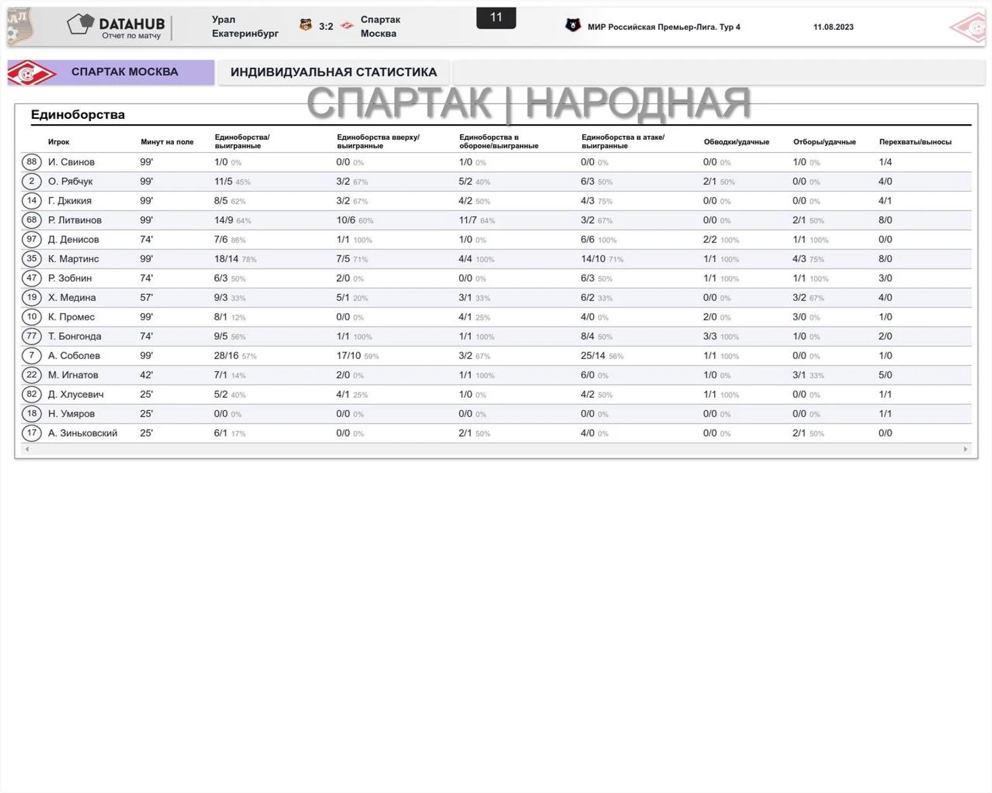Viewport: 992px width, 793px height.
Task: Click the Spartak diamond logo in the team tab
Action: coord(31,73)
